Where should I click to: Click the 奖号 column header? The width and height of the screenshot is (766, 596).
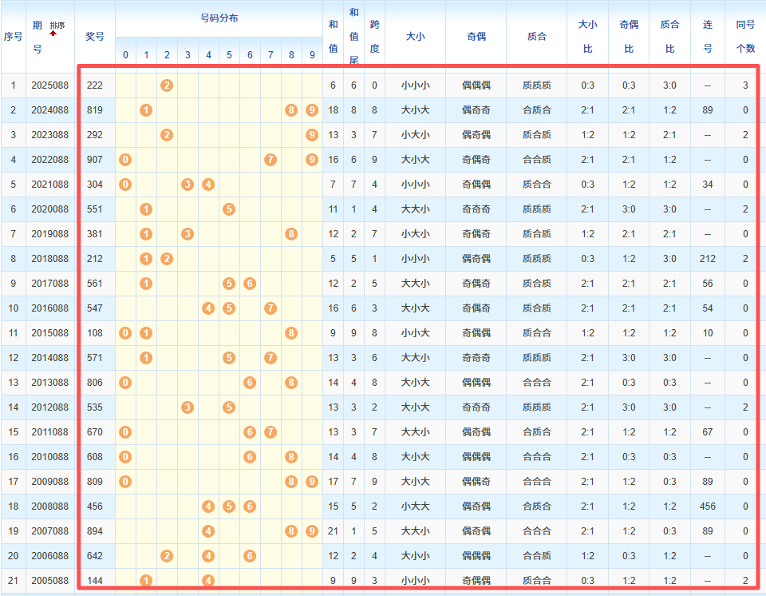click(95, 37)
